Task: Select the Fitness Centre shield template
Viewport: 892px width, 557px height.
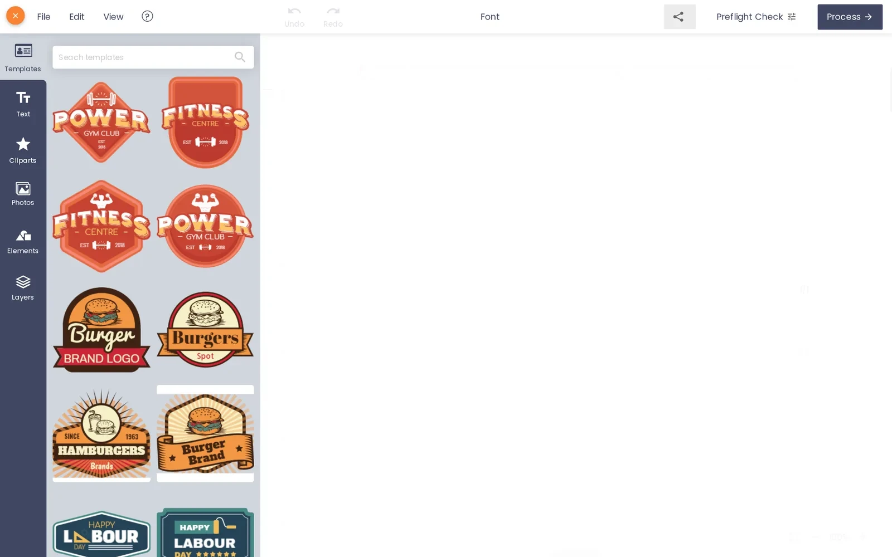Action: point(205,122)
